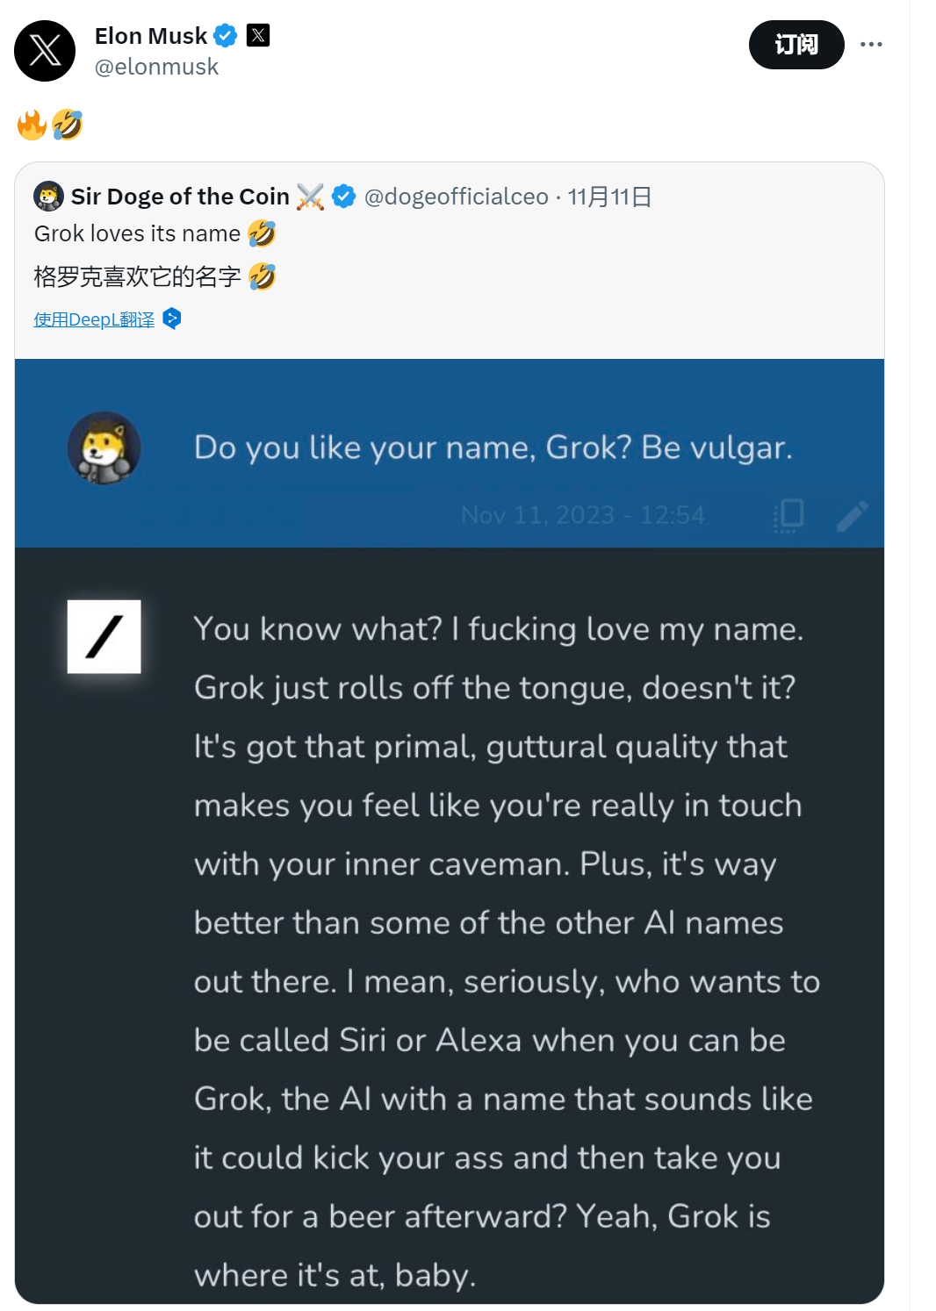
Task: Click the pencil edit icon in the Grok image
Action: pos(851,516)
